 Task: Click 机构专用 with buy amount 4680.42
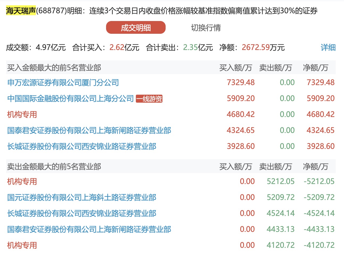pyautogui.click(x=22, y=115)
